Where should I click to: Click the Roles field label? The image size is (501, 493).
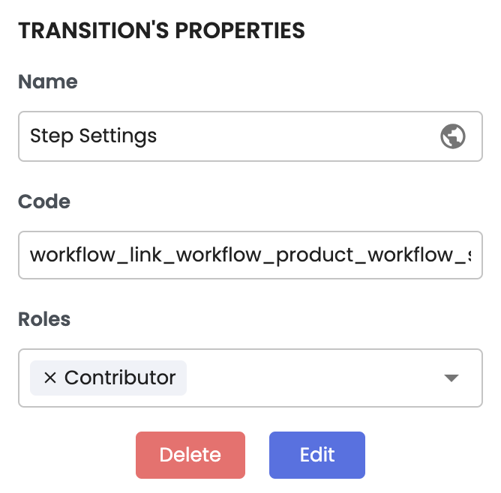[x=44, y=319]
